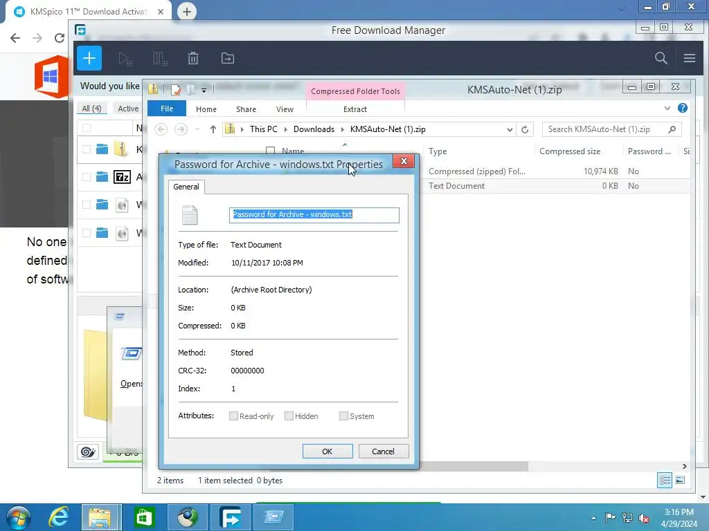Viewport: 709px width, 531px height.
Task: Expand the Downloads breadcrumb arrow
Action: [342, 129]
